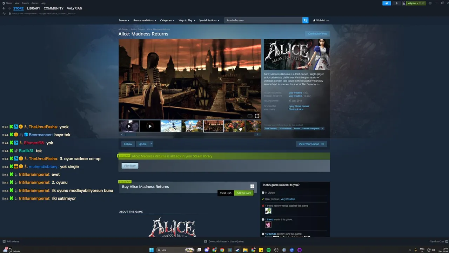Open File Explorer from the taskbar

click(245, 250)
